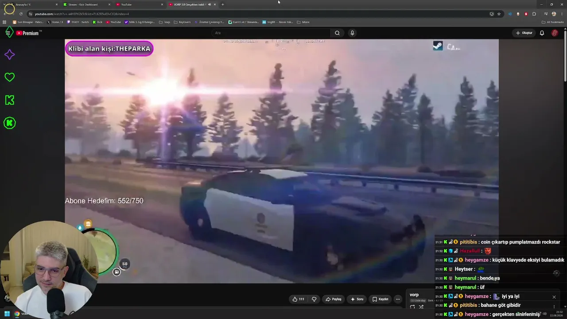The height and width of the screenshot is (319, 567).
Task: Expand the All Bookmarks folder
Action: [x=552, y=22]
